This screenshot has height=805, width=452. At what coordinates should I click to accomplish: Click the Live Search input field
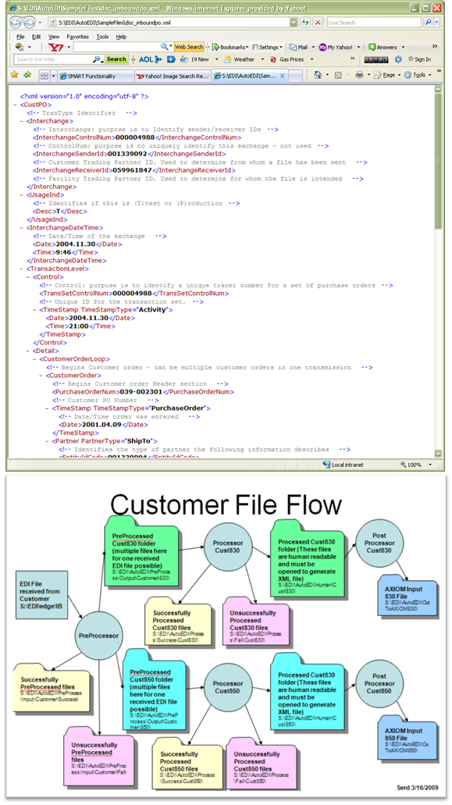(x=374, y=23)
